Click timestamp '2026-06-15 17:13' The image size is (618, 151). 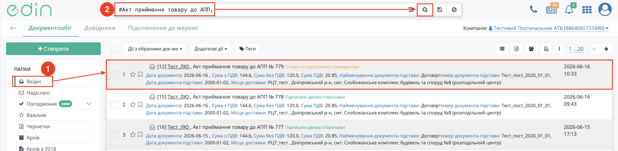point(577,131)
